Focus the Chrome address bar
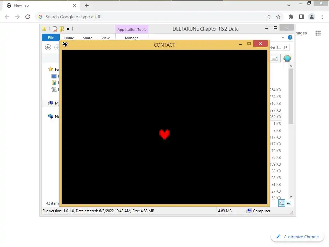329x247 pixels. [151, 17]
